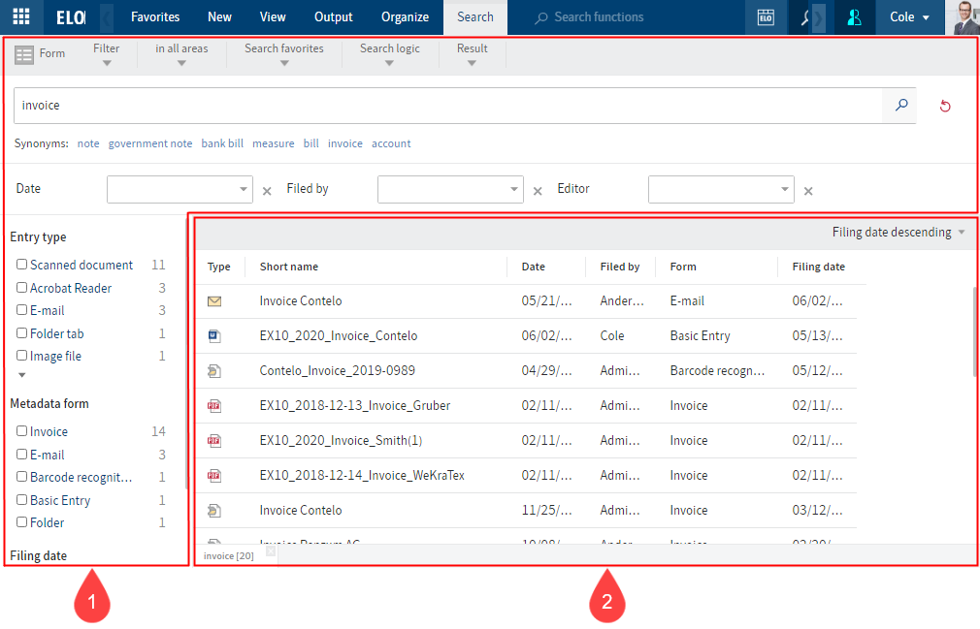
Task: Check Scanned document under Entry type
Action: [22, 265]
